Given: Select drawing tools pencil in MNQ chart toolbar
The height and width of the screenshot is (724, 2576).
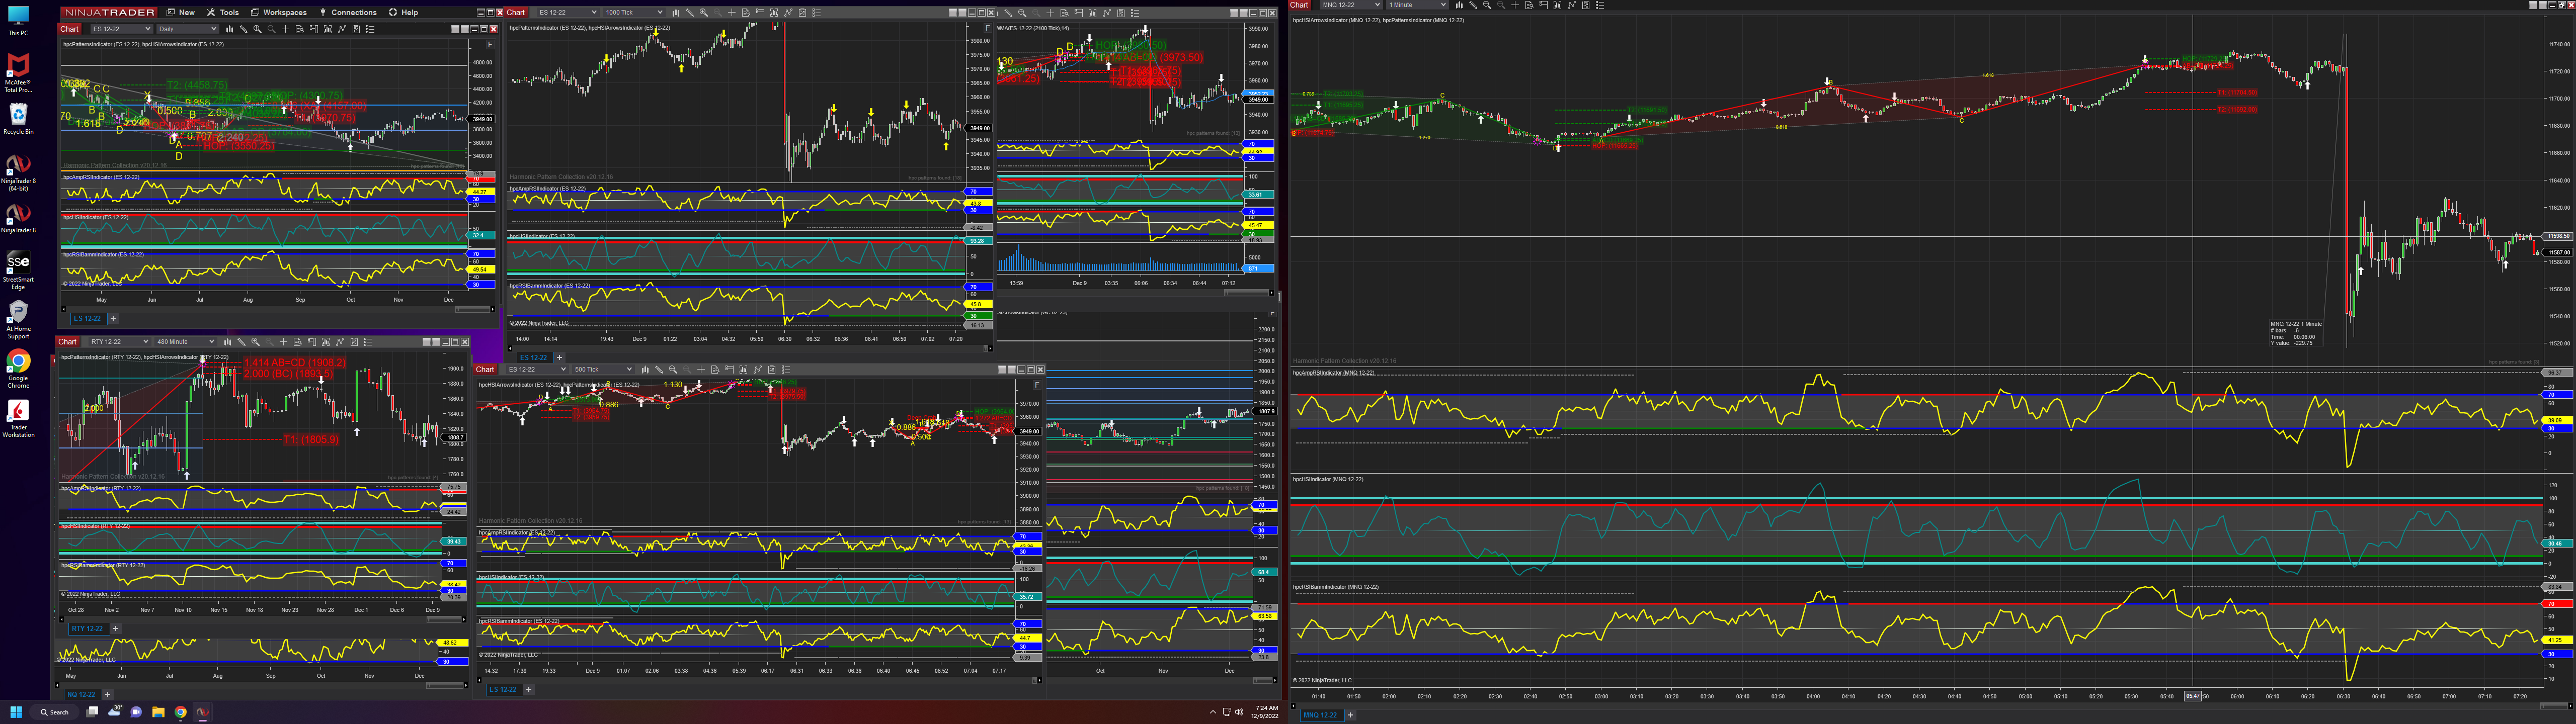Looking at the screenshot, I should point(1473,5).
